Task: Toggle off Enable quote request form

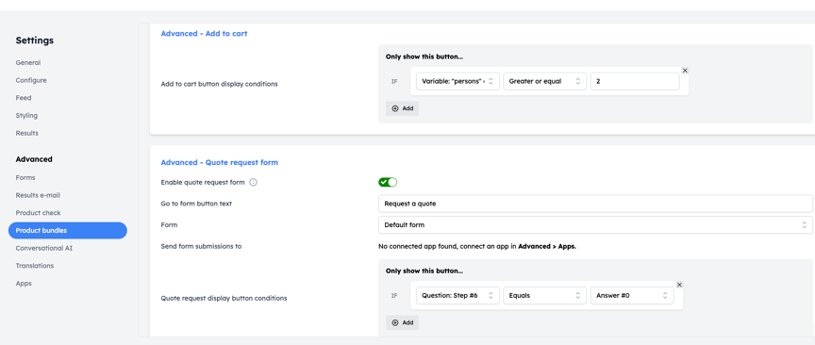Action: point(388,182)
